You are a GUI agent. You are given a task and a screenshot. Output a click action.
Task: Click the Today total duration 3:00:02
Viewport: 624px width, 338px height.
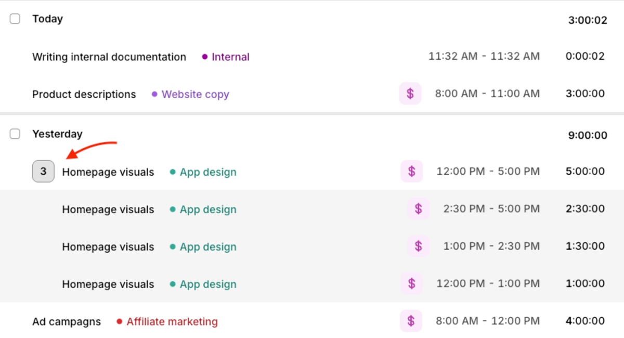coord(588,20)
